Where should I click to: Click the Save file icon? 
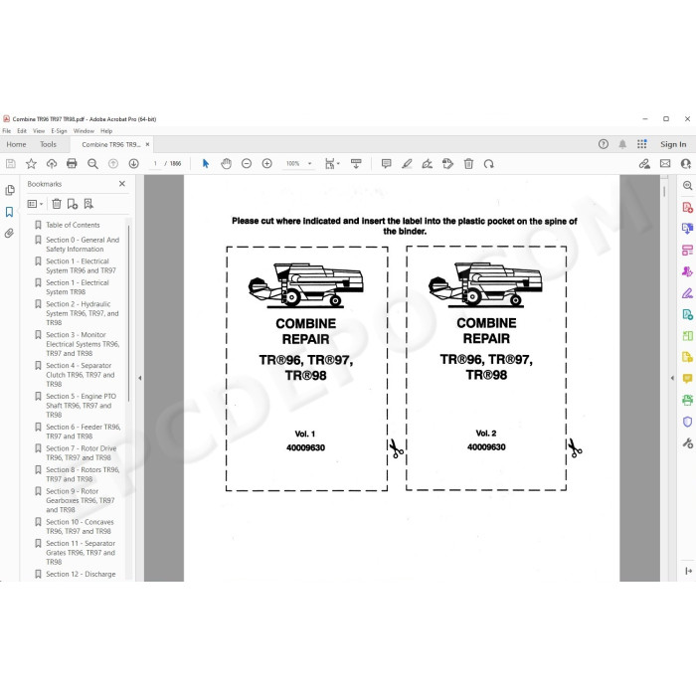pyautogui.click(x=11, y=164)
